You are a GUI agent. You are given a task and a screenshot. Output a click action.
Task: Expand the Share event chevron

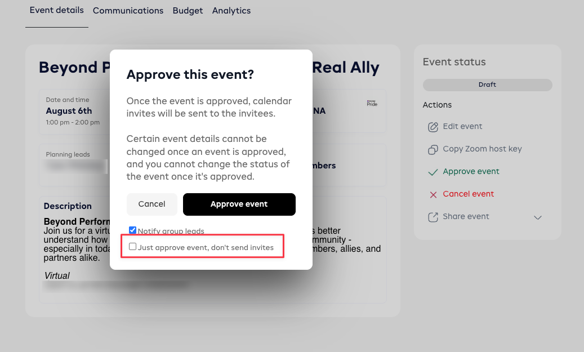pos(538,217)
